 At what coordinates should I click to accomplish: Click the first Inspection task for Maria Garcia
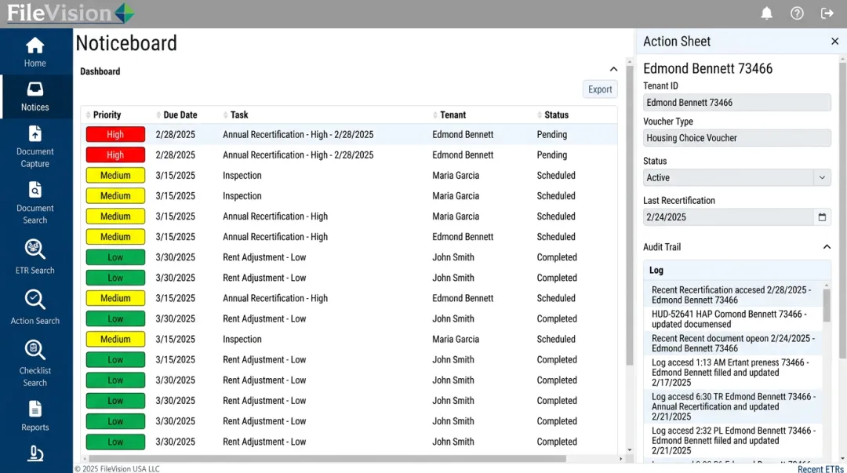(242, 176)
